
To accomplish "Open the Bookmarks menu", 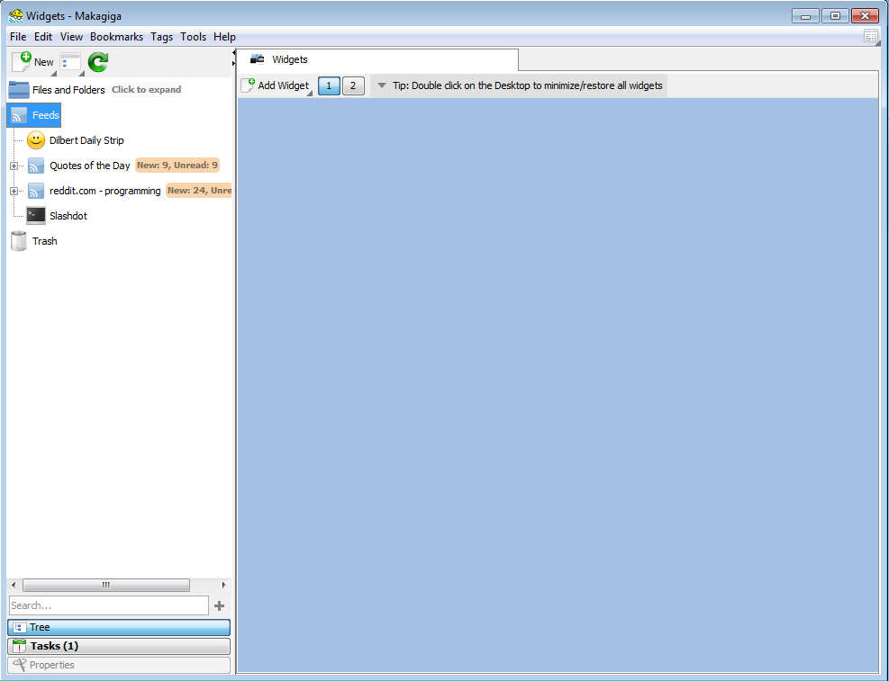I will point(116,37).
